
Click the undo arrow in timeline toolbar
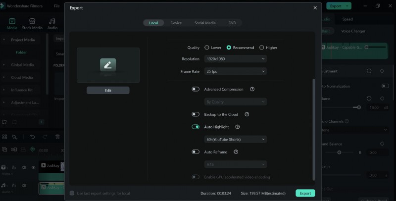tap(32, 137)
